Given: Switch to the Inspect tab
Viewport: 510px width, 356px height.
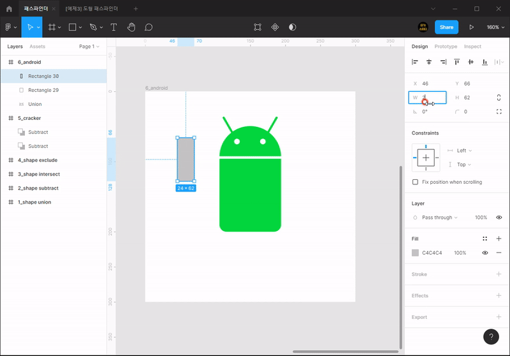Looking at the screenshot, I should tap(472, 47).
